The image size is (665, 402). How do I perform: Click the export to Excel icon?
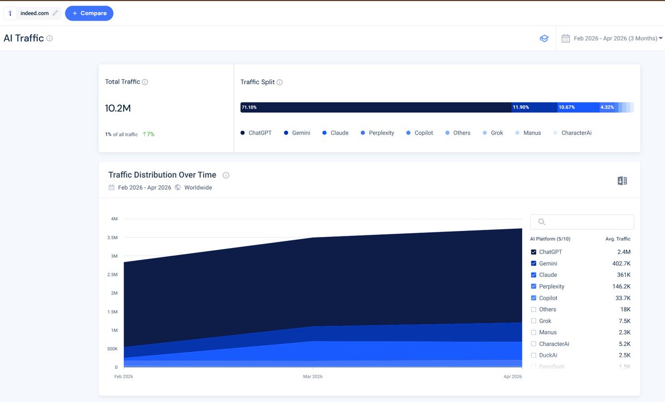[622, 181]
